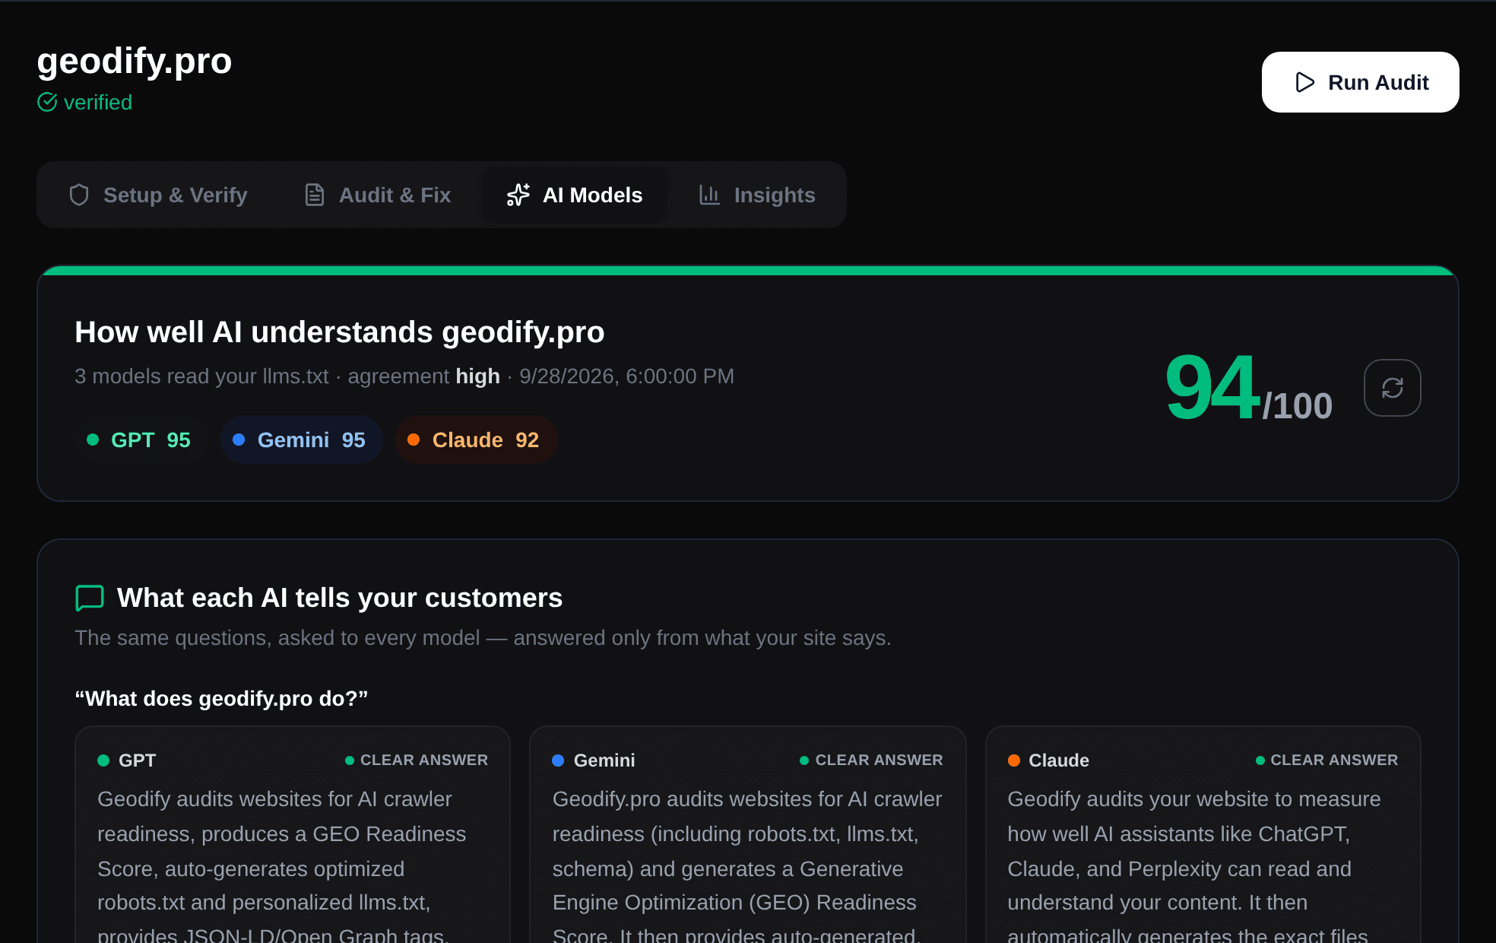Screen dimensions: 1496x943
Task: Click the shield icon for Setup & Verify
Action: click(79, 195)
